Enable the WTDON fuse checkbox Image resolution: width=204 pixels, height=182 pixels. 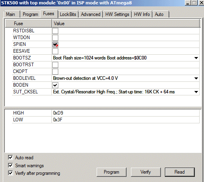click(55, 38)
